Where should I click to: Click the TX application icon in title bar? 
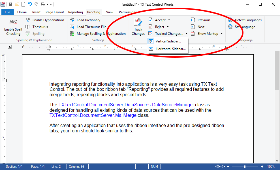coord(3,4)
